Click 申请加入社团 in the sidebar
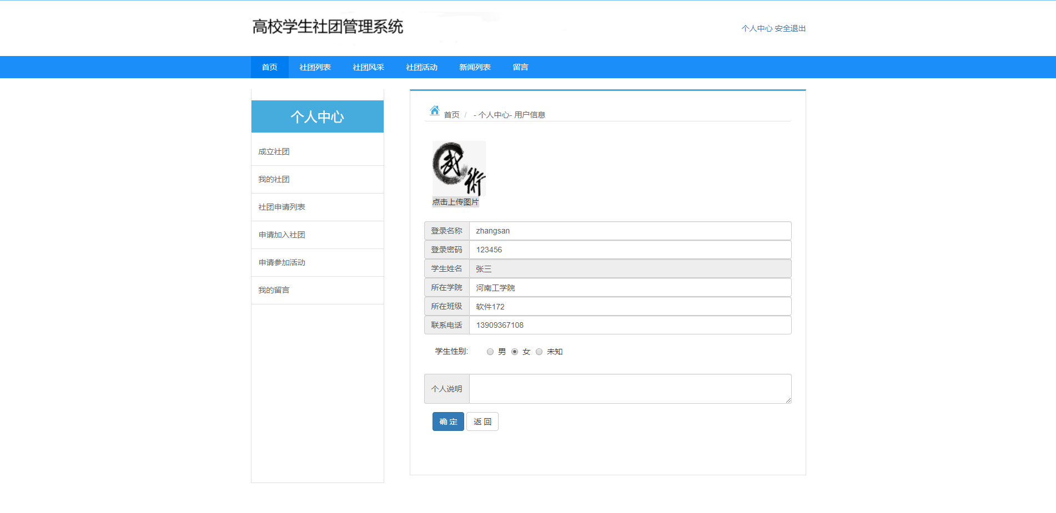 (x=281, y=234)
